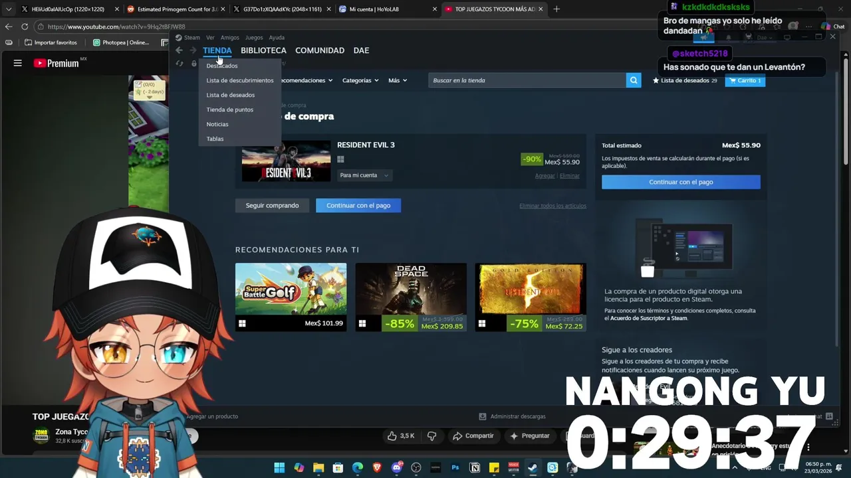Image resolution: width=851 pixels, height=478 pixels.
Task: Open Tienda de puntos menu entry
Action: (x=230, y=110)
